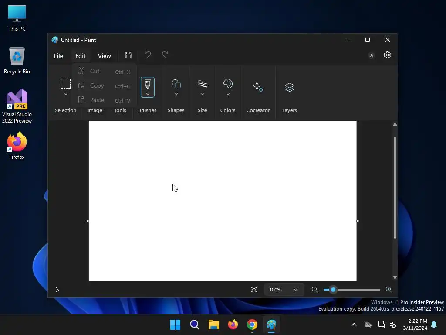Click the zoom out magnifier icon
The image size is (446, 335).
coord(314,290)
